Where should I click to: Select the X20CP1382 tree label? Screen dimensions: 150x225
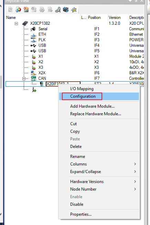(x=40, y=23)
